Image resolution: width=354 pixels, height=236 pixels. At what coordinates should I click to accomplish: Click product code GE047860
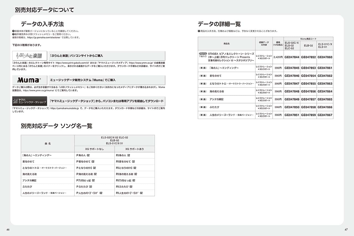325,57
